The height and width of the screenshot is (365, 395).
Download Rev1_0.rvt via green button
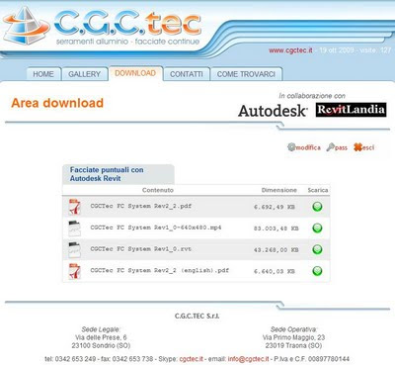pos(317,249)
